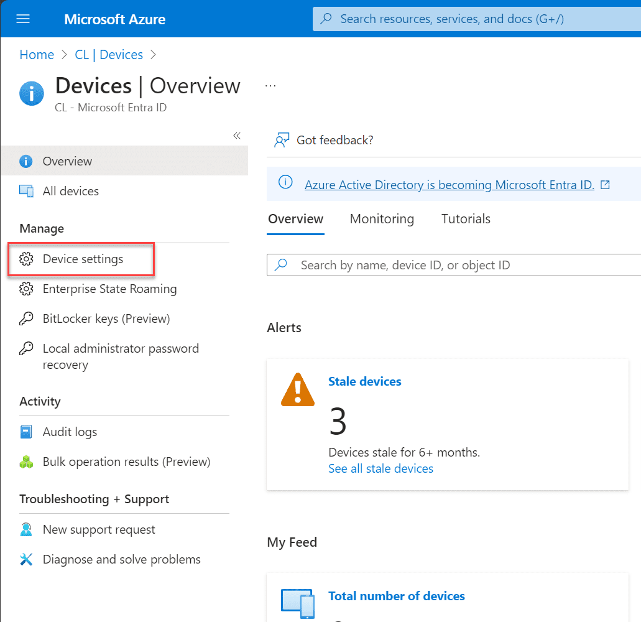
Task: Open Local administrator password recovery
Action: (121, 356)
